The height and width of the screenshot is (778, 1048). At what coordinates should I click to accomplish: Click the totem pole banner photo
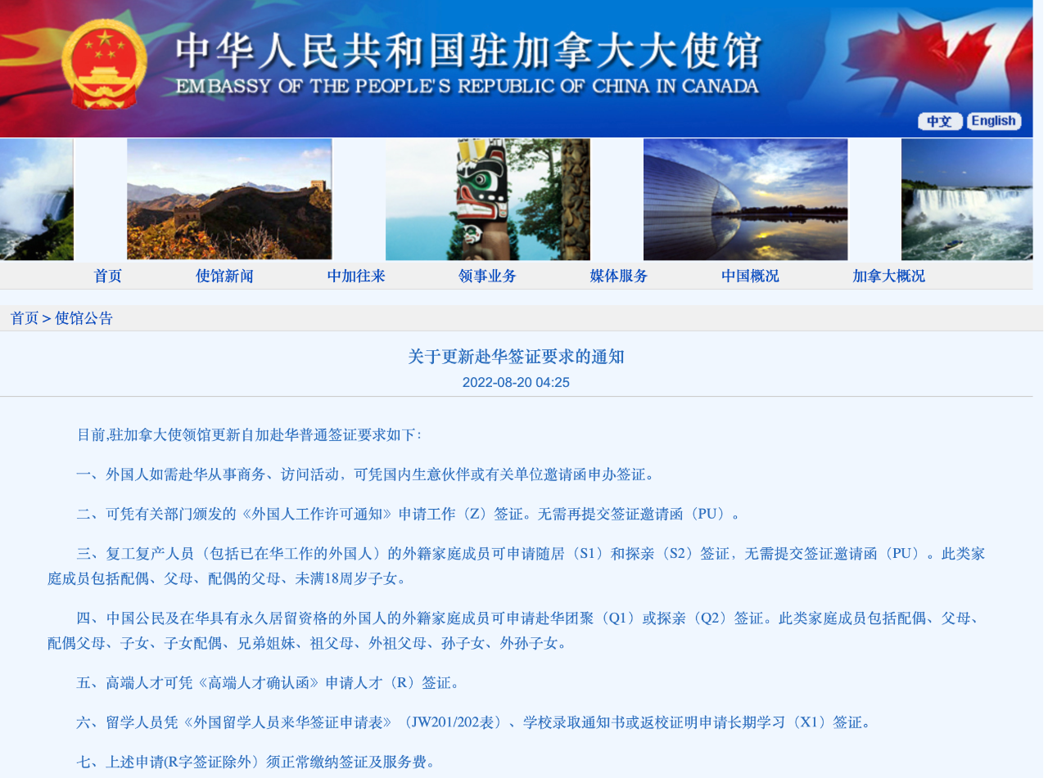(x=488, y=199)
